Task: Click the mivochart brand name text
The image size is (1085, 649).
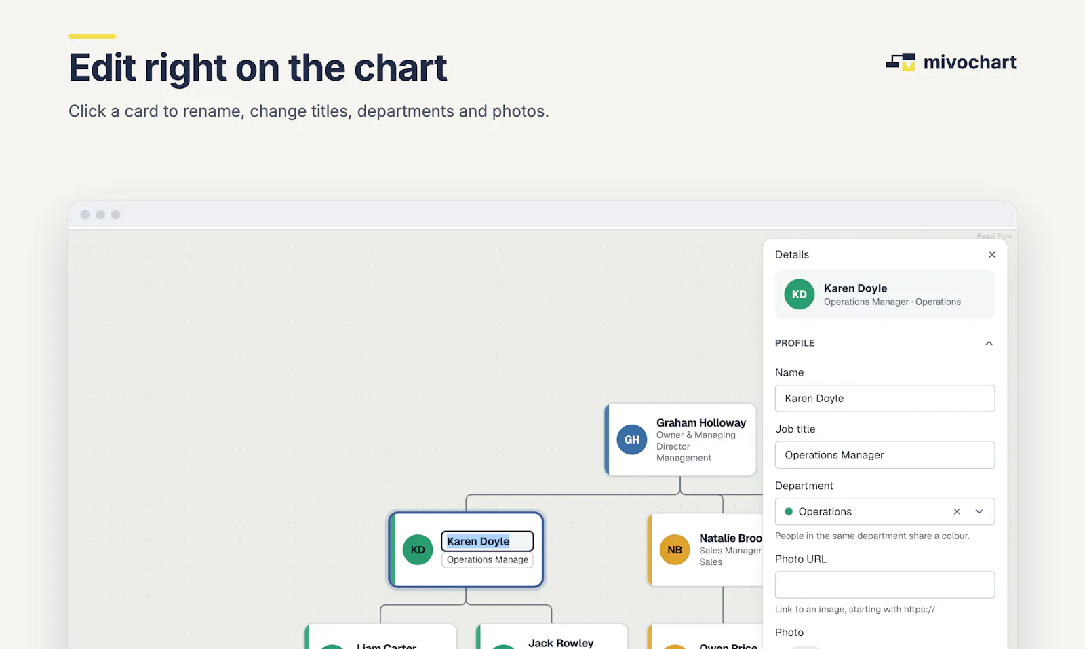Action: click(x=970, y=62)
